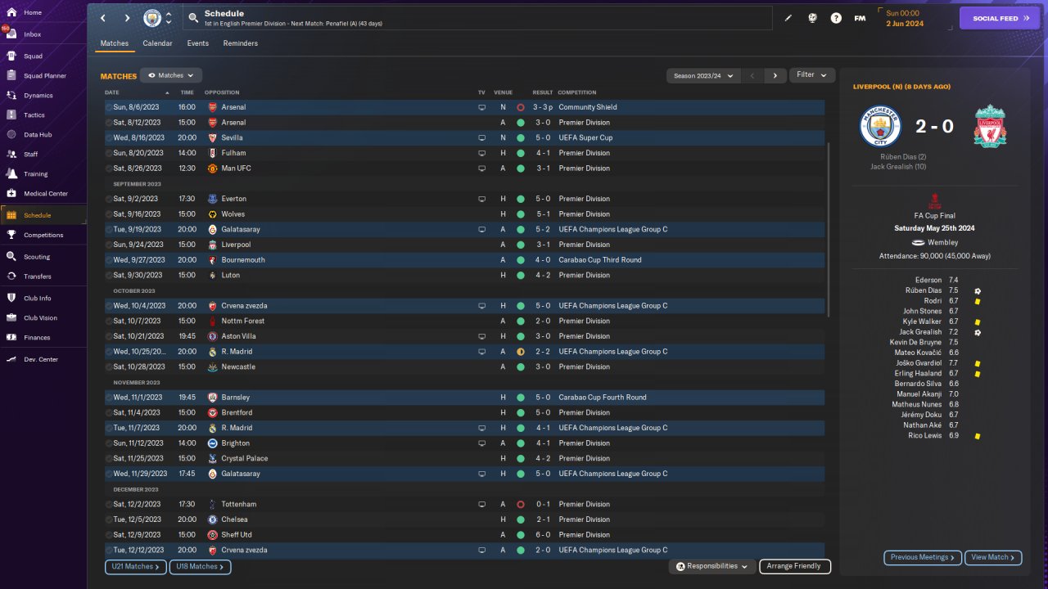
Task: Open the Medical Center sidebar icon
Action: click(x=11, y=194)
